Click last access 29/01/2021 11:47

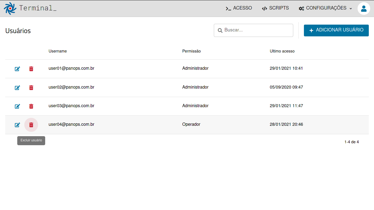(x=286, y=106)
